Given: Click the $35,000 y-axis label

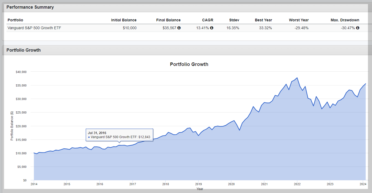Looking at the screenshot, I should 21,85.
